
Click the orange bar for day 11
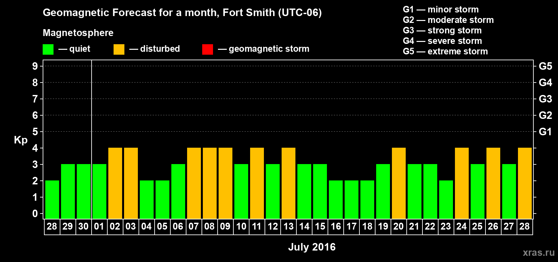(257, 183)
